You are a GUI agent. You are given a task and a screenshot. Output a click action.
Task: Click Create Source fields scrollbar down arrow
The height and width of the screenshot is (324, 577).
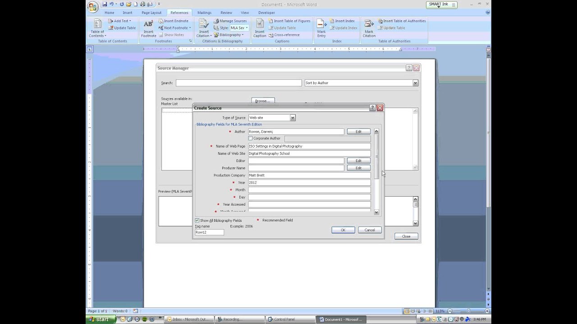point(376,212)
